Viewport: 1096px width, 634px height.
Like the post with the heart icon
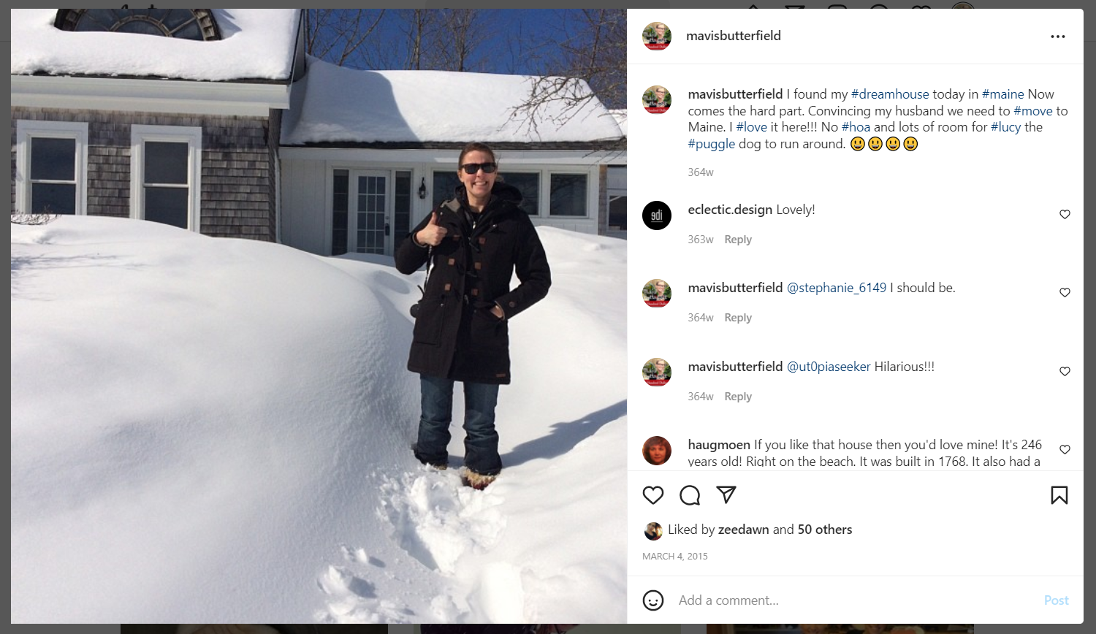tap(652, 495)
